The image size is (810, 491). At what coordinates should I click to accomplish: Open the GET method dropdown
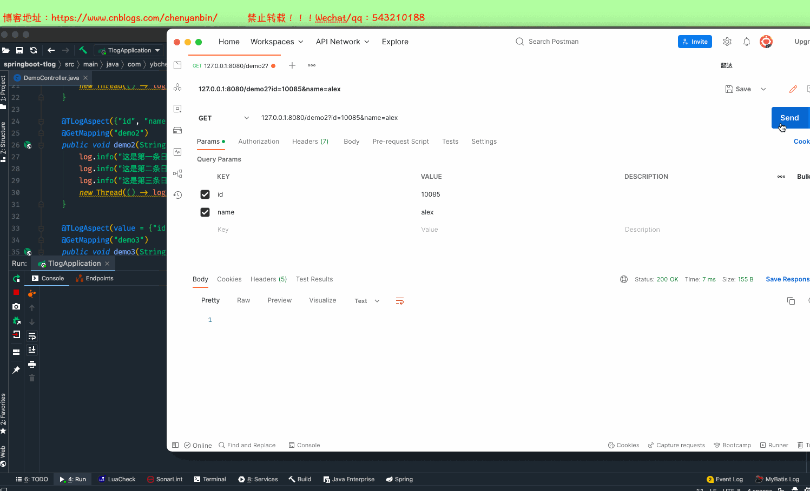pyautogui.click(x=224, y=118)
